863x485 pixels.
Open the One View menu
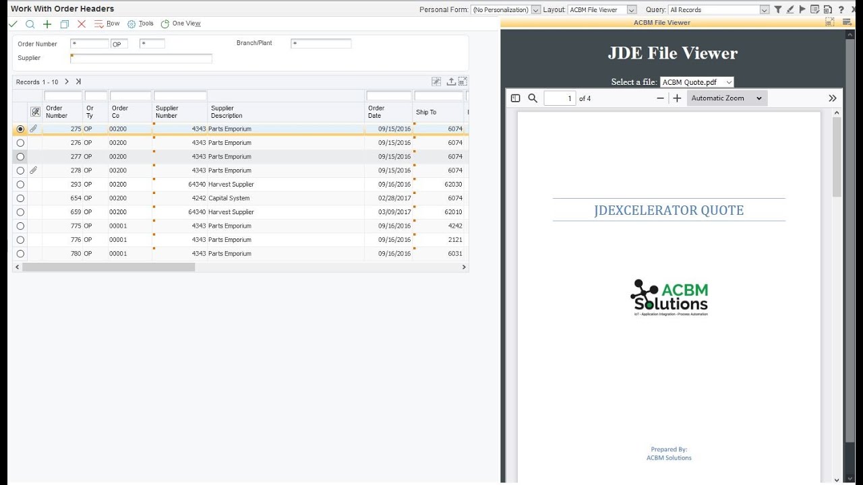point(181,24)
